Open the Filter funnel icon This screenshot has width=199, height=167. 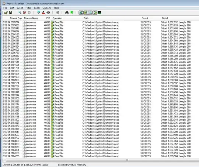tap(39, 12)
